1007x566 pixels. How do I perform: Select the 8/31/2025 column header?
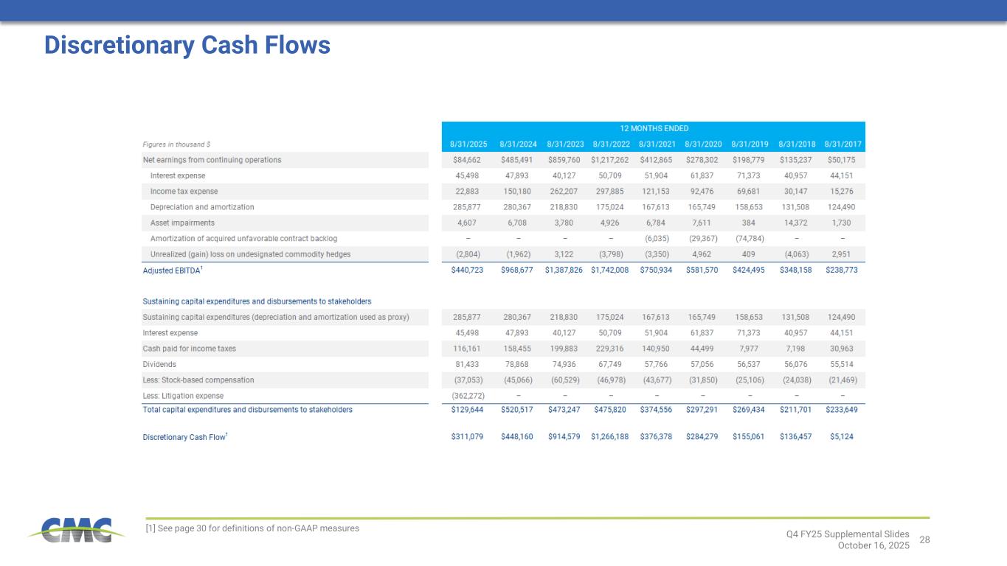[467, 144]
